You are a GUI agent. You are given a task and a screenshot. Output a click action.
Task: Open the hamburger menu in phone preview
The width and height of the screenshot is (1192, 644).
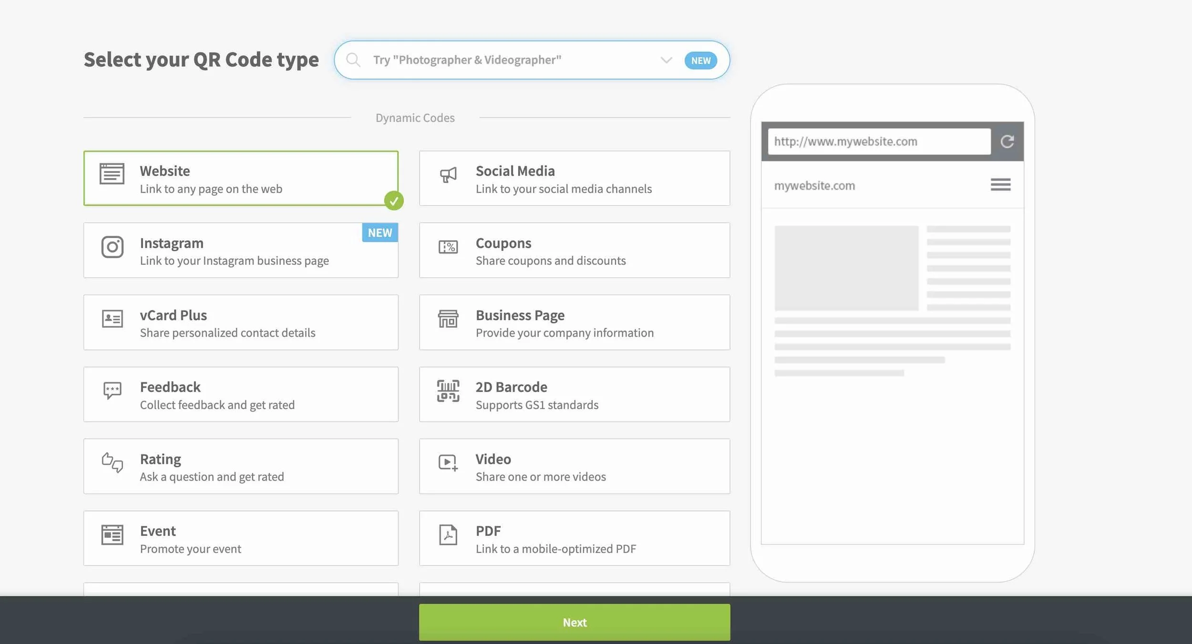pos(1000,185)
